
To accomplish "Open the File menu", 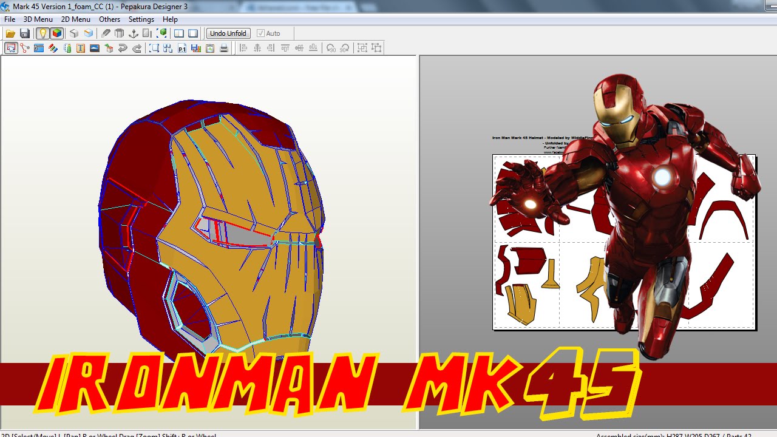I will pos(10,19).
